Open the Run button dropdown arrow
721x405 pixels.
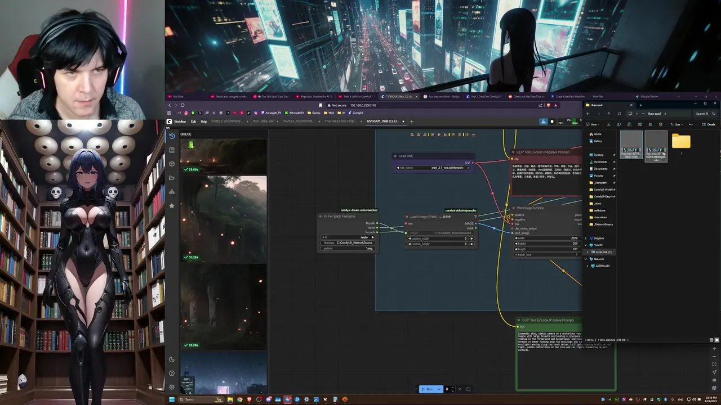(x=439, y=389)
